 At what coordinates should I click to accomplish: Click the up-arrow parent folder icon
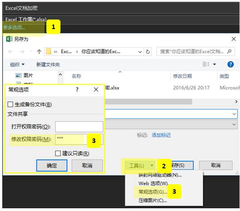[x=39, y=52]
